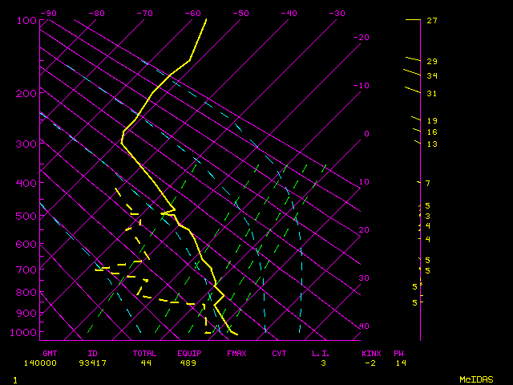Click the CVT column header
513x385 pixels.
[x=279, y=353]
